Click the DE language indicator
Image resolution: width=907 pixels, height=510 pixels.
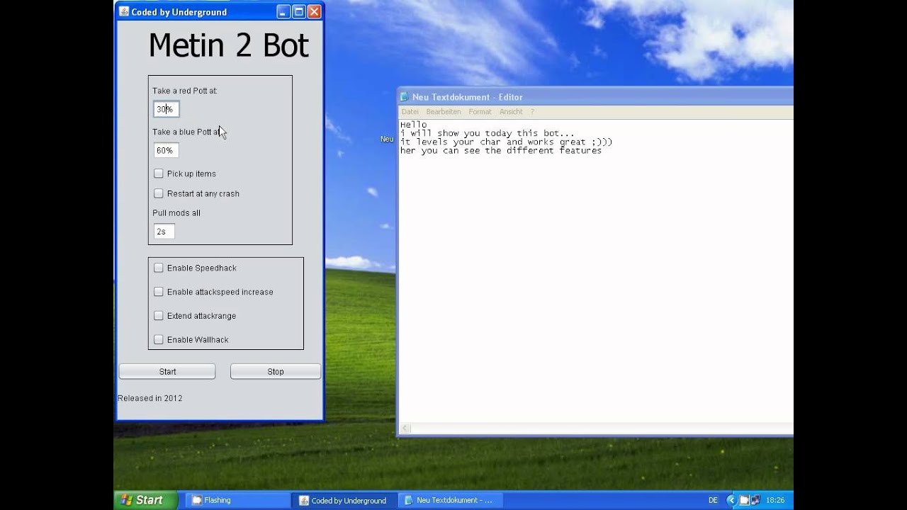(713, 500)
